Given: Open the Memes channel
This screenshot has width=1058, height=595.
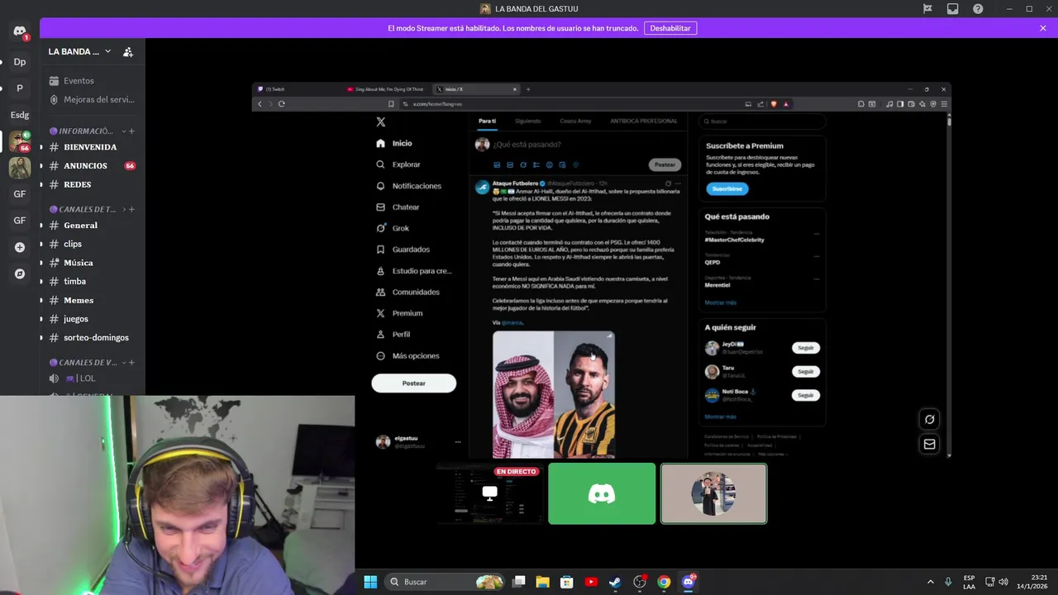Looking at the screenshot, I should 92,300.
